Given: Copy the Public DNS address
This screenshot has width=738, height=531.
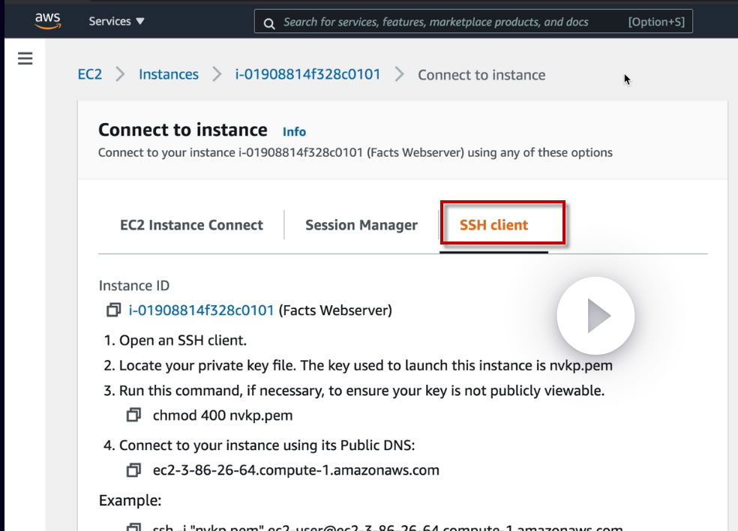Looking at the screenshot, I should [x=133, y=470].
